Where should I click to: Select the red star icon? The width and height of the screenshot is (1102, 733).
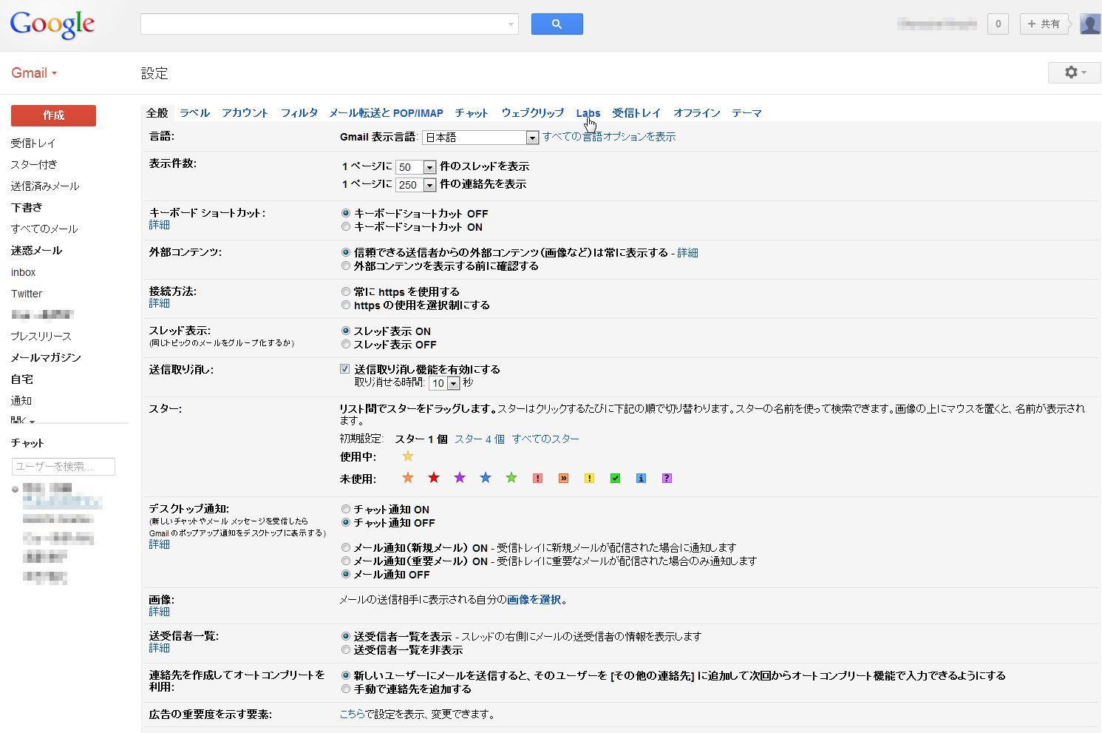click(x=434, y=478)
